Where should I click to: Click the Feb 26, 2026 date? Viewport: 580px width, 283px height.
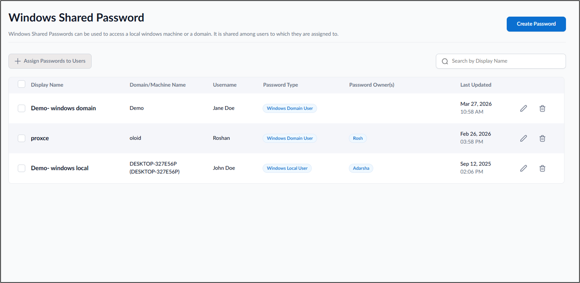[476, 134]
